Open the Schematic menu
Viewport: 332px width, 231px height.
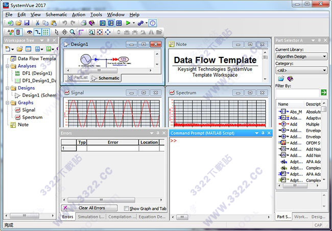(56, 15)
